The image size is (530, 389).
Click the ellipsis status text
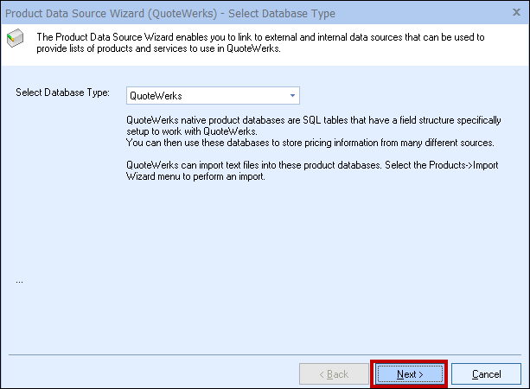[19, 281]
